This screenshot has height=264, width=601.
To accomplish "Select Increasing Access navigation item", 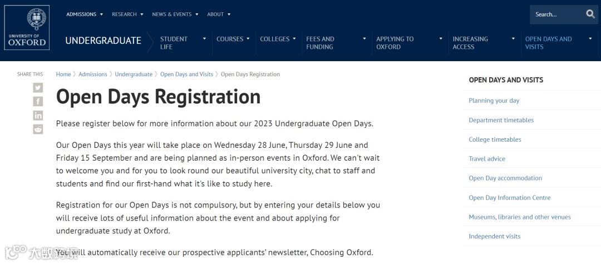I will pyautogui.click(x=470, y=43).
